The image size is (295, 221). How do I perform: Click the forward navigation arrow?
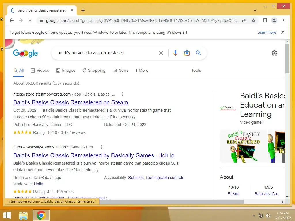click(x=21, y=20)
